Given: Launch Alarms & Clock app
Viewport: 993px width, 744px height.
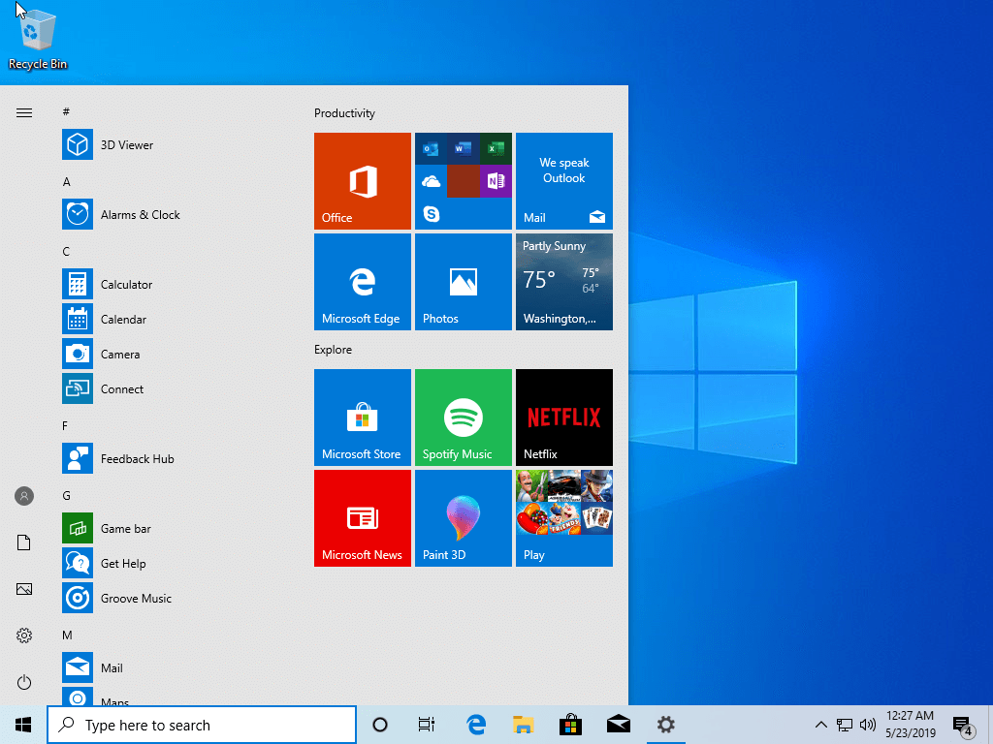Looking at the screenshot, I should click(x=171, y=214).
